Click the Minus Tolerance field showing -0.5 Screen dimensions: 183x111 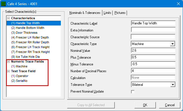pos(153,64)
